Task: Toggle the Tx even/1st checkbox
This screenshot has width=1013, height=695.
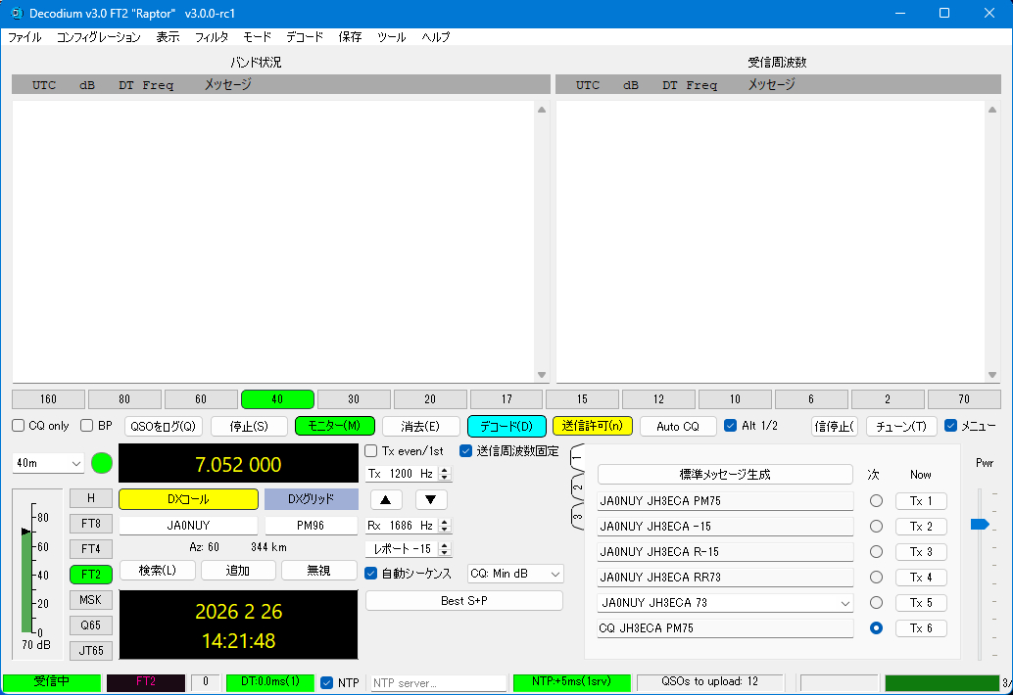Action: (371, 451)
